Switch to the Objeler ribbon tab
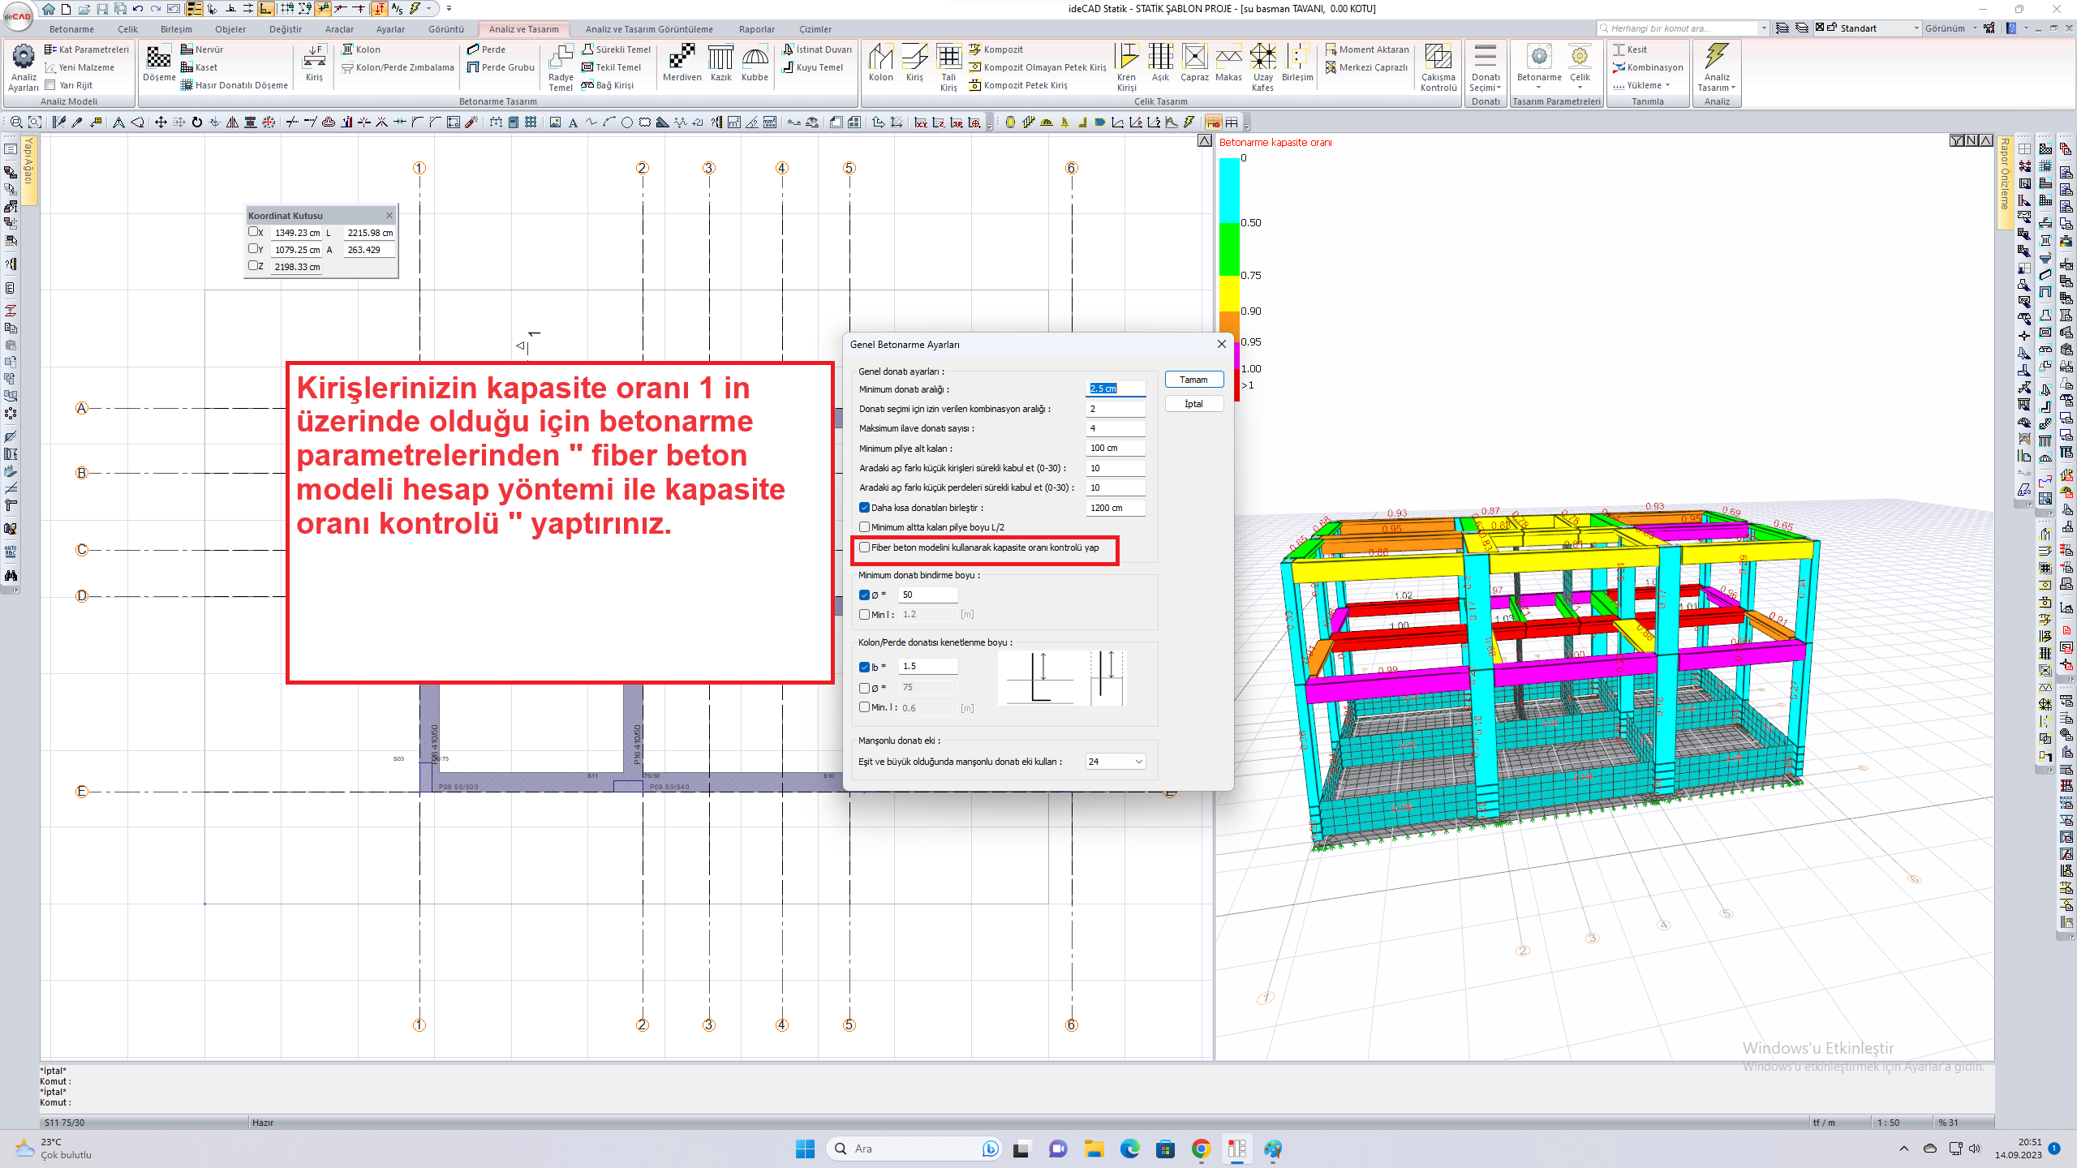This screenshot has height=1168, width=2077. pyautogui.click(x=230, y=29)
